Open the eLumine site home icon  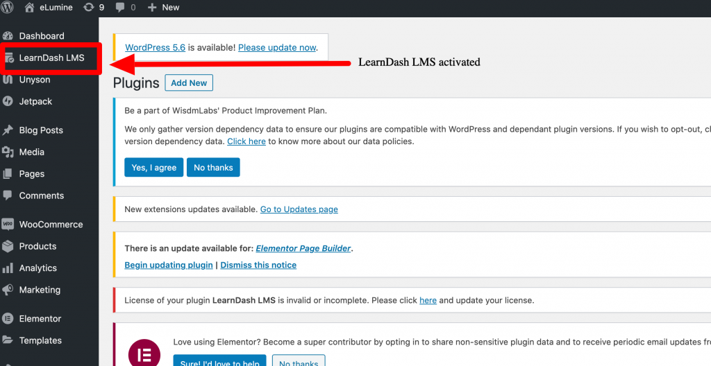click(x=29, y=7)
